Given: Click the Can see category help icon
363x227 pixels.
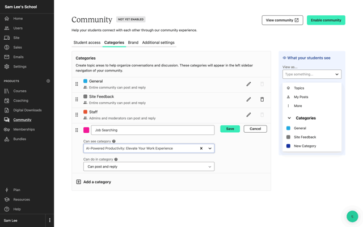Looking at the screenshot, I should [x=114, y=141].
